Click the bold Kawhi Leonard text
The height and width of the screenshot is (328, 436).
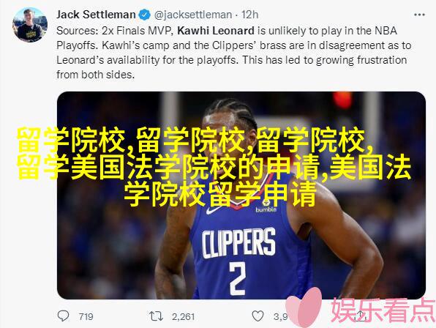(x=216, y=31)
